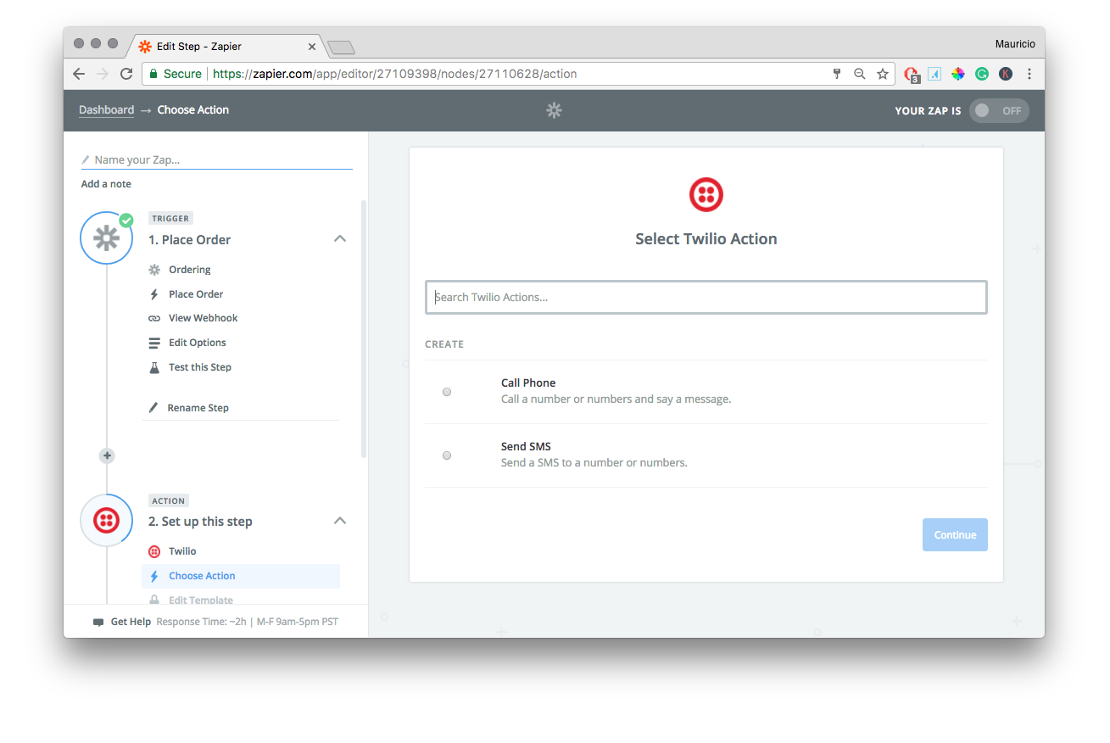Viewport: 1110px width, 743px height.
Task: Open the browser zoom magnifier icon
Action: 860,74
